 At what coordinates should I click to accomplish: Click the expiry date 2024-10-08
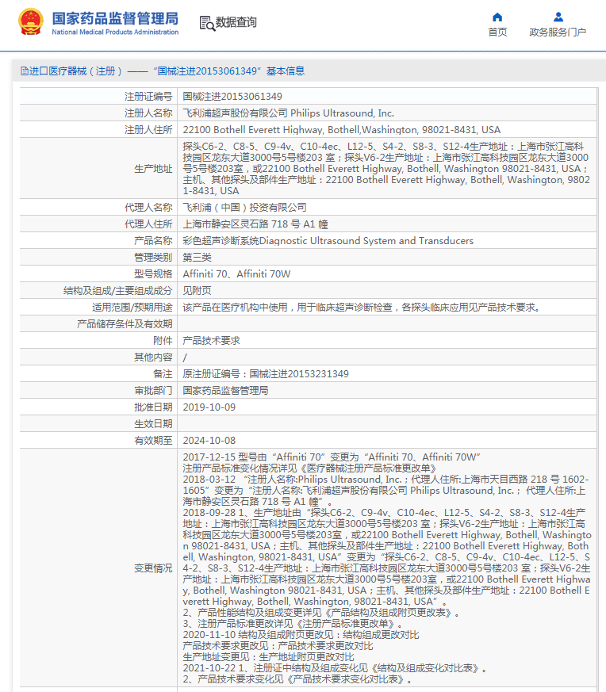[x=209, y=440]
